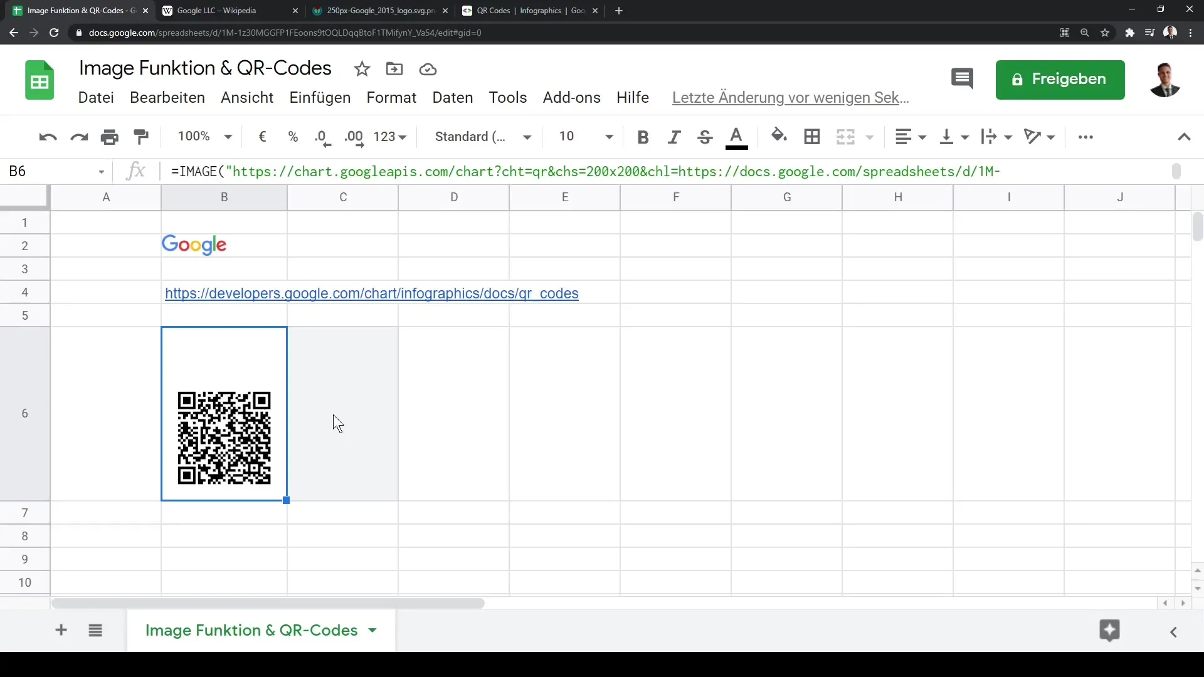Click the bold formatting icon
The height and width of the screenshot is (677, 1204).
point(643,137)
